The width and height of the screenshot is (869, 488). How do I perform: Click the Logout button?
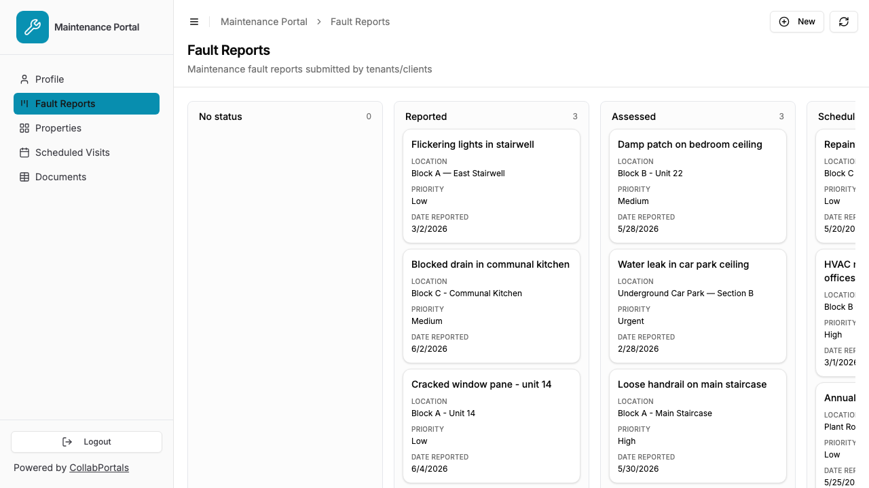pyautogui.click(x=86, y=442)
